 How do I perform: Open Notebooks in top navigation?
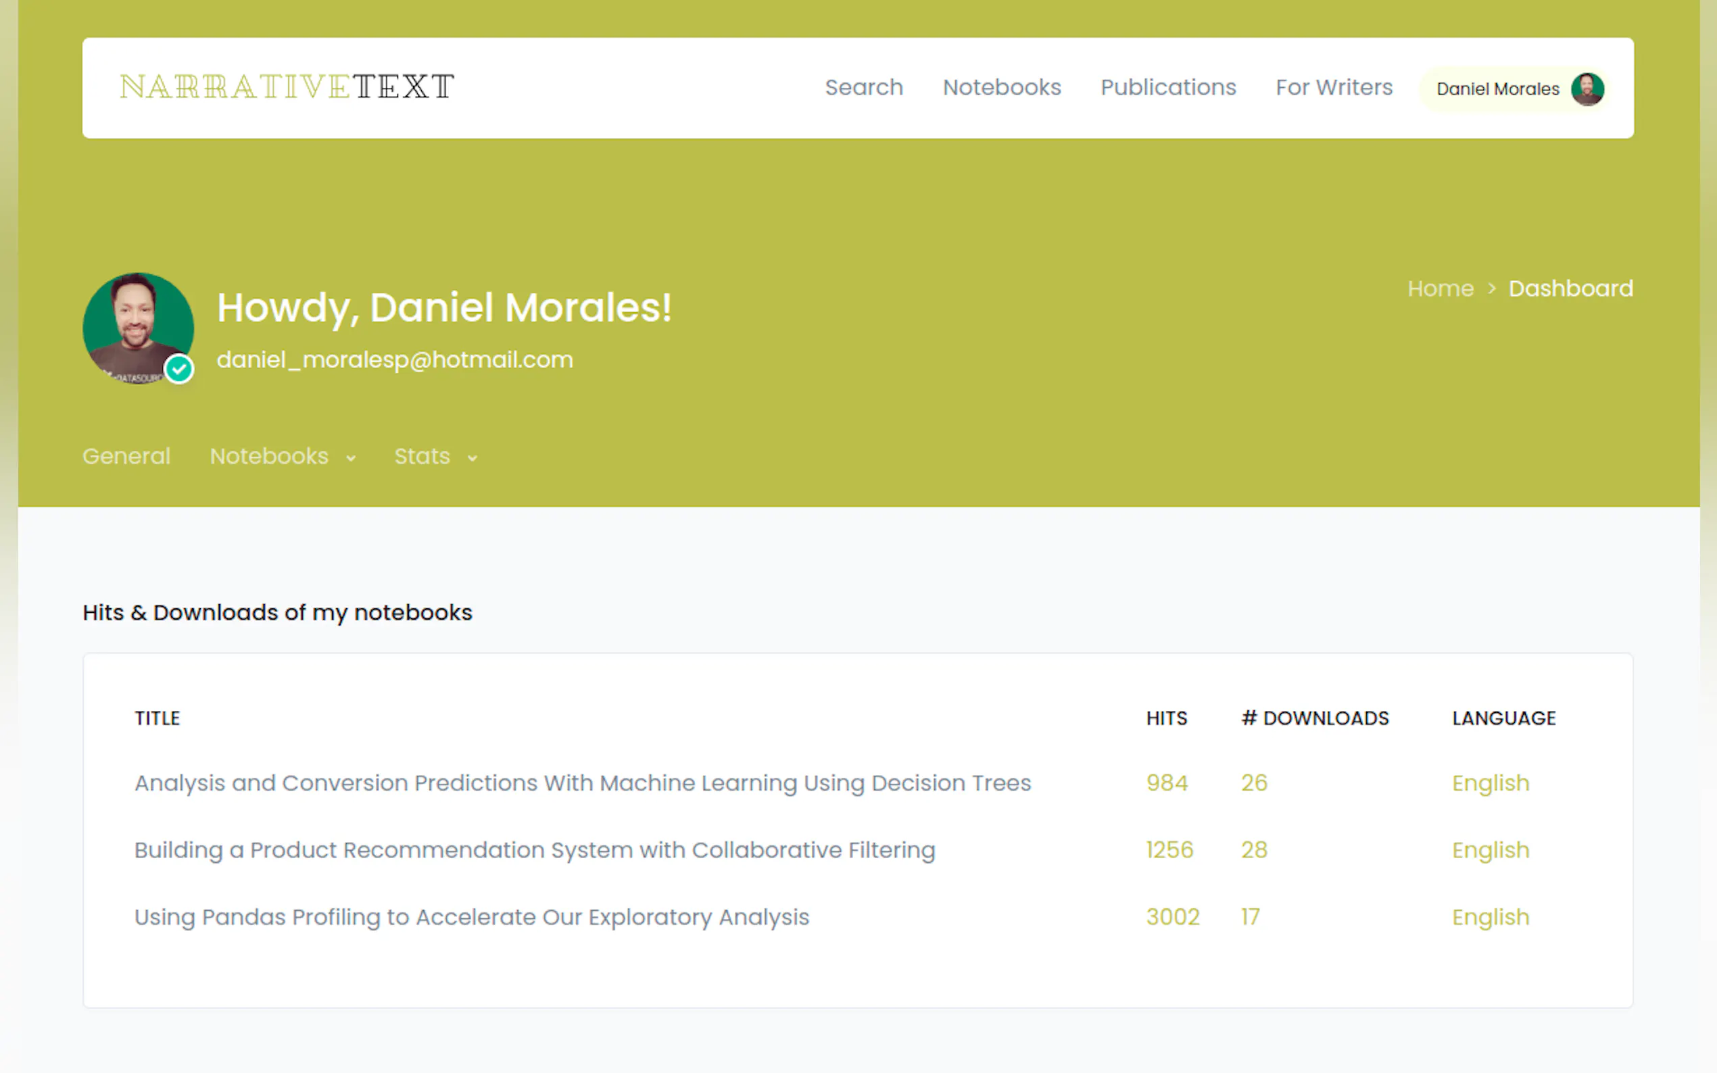point(1001,87)
